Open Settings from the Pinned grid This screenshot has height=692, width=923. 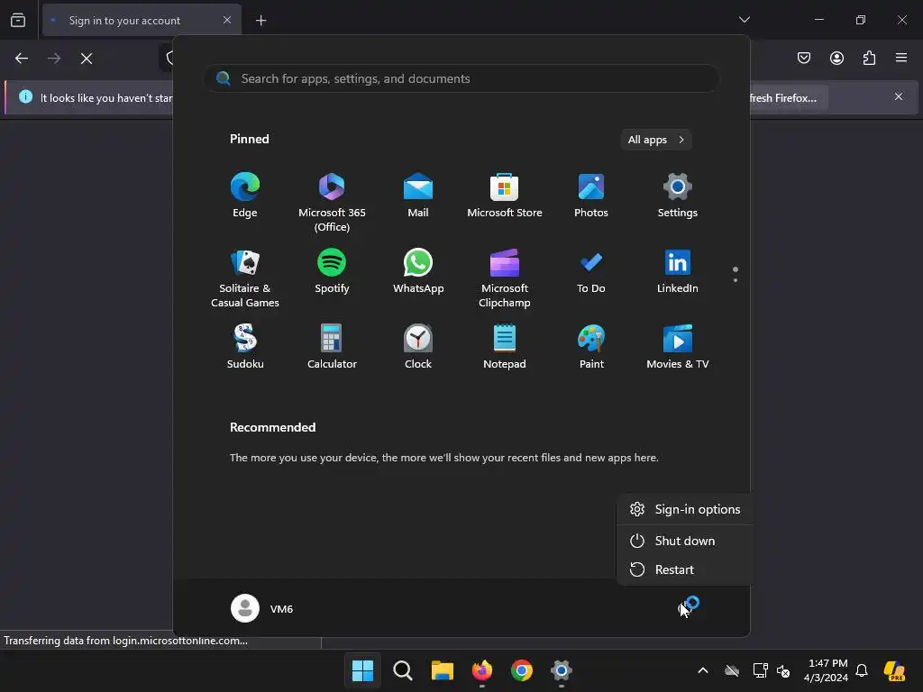[x=678, y=196]
